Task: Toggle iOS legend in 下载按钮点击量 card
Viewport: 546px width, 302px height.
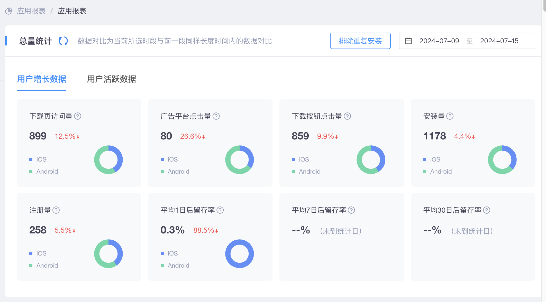Action: pyautogui.click(x=301, y=159)
